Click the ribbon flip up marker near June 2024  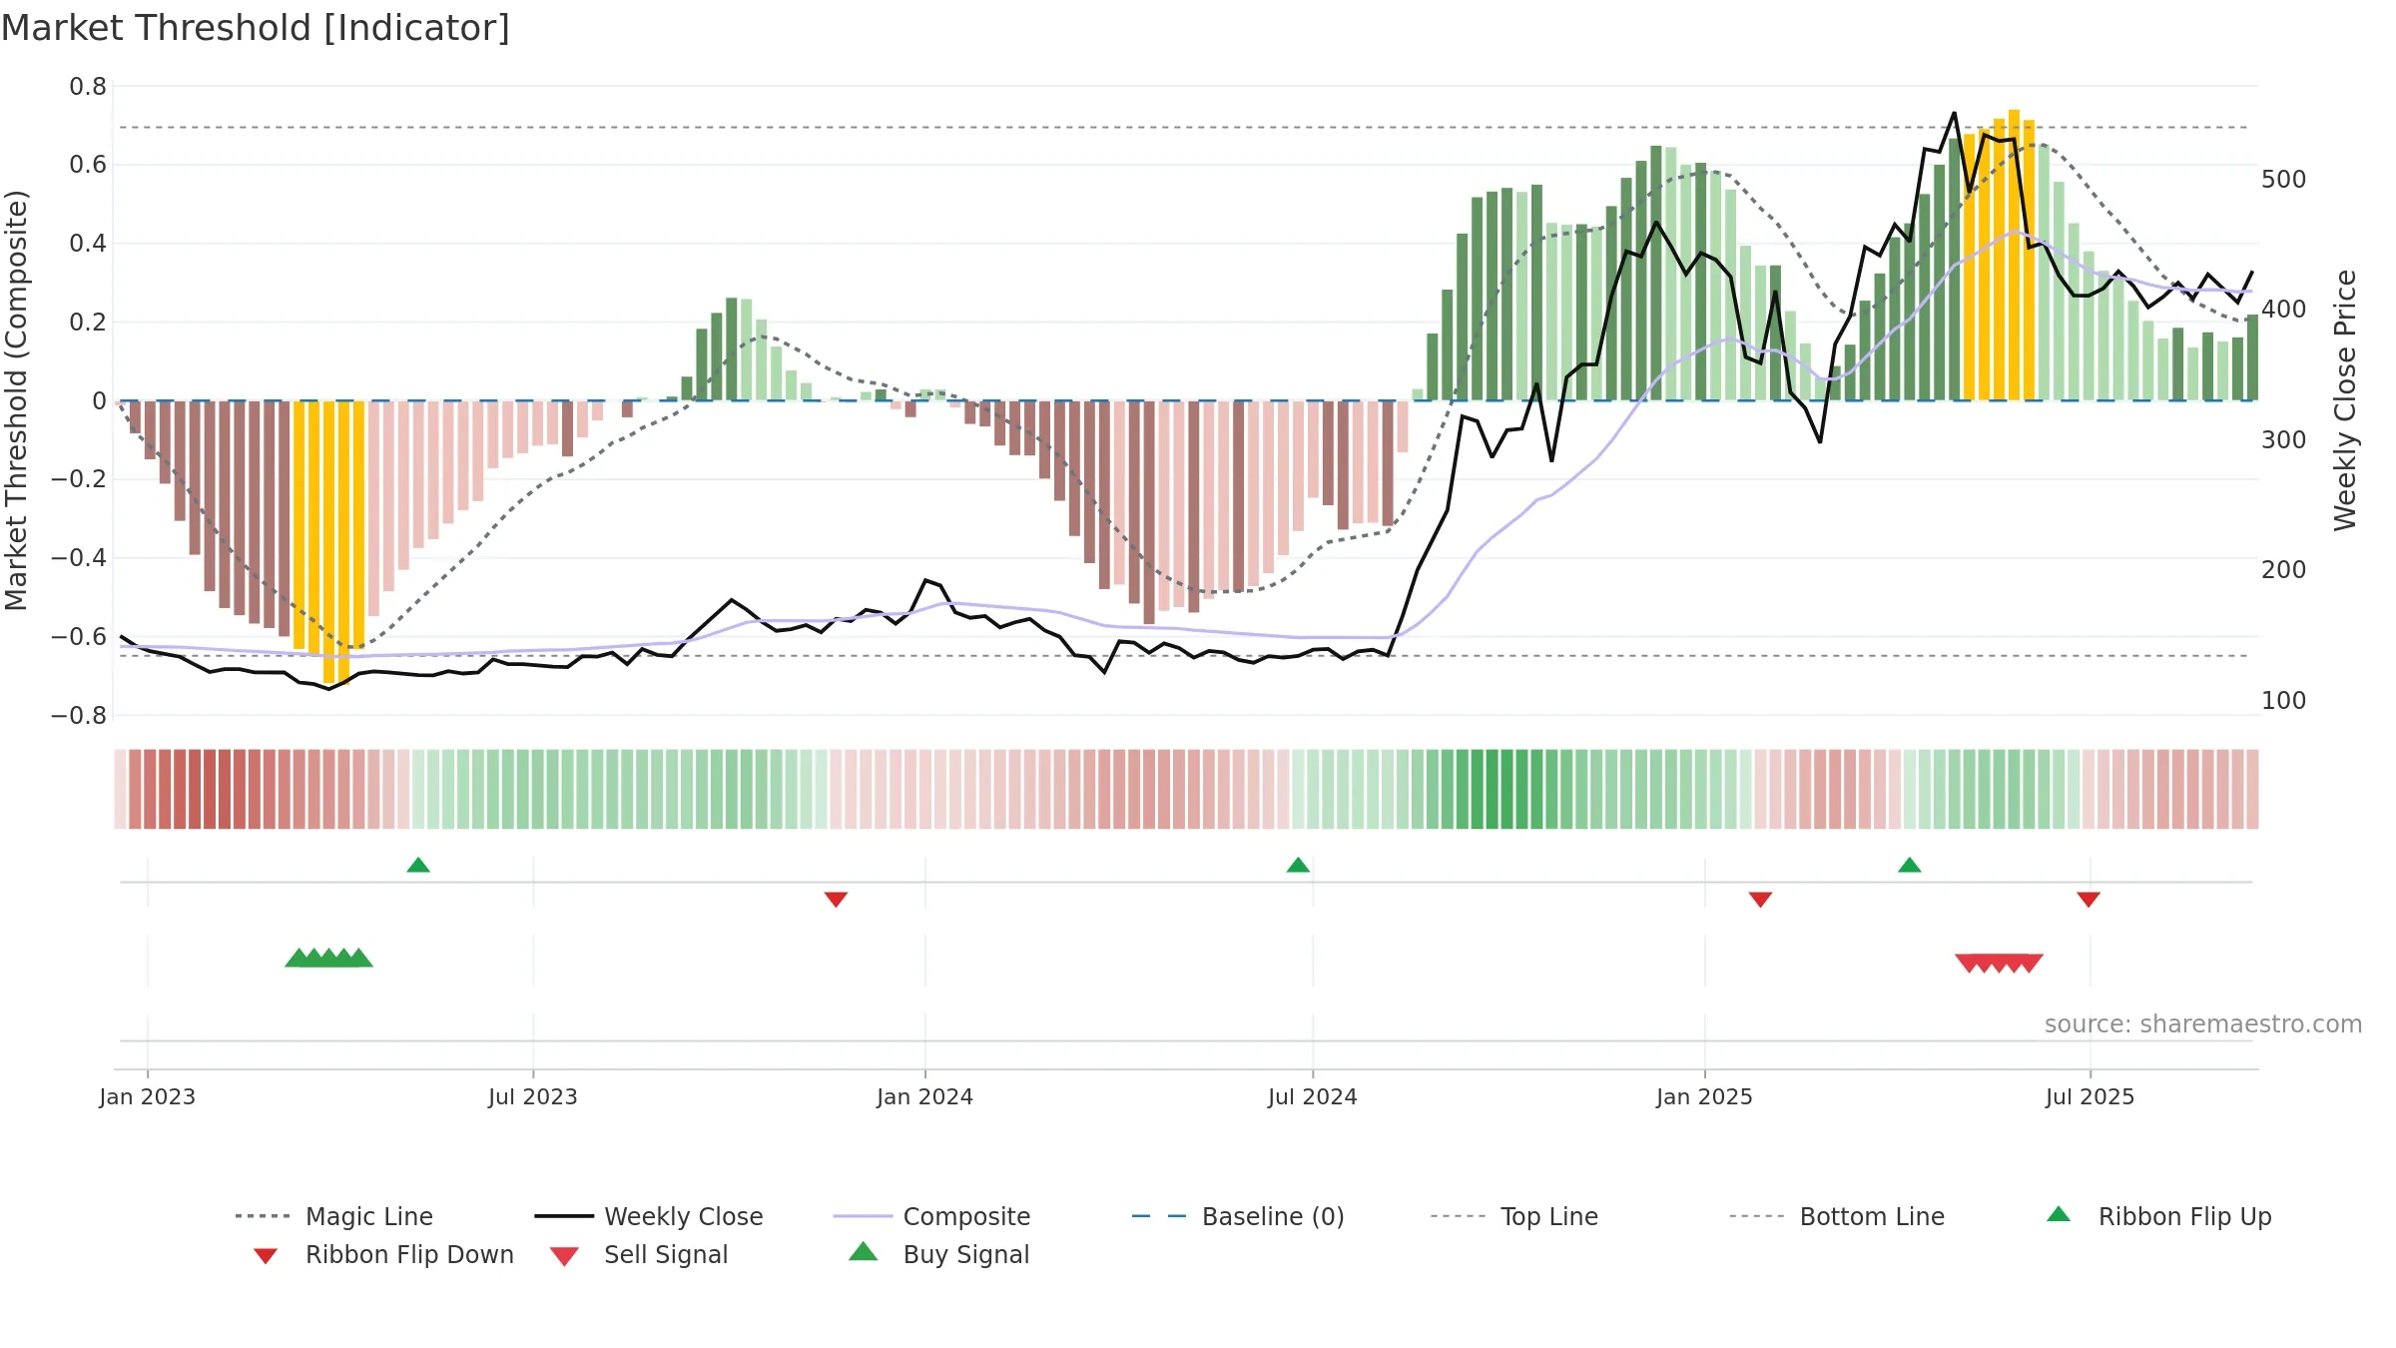coord(1298,865)
